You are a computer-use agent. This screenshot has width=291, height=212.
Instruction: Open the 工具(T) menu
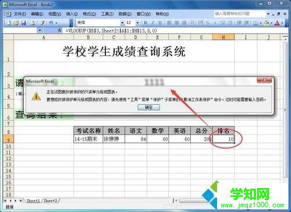(x=107, y=14)
